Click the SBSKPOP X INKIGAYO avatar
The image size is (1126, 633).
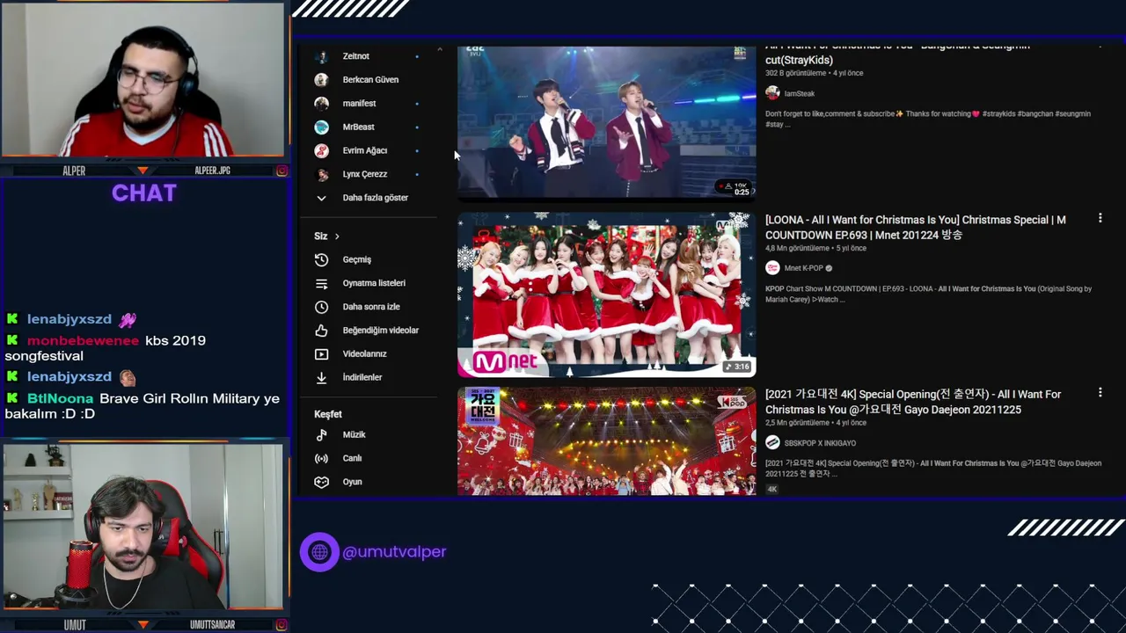(772, 443)
